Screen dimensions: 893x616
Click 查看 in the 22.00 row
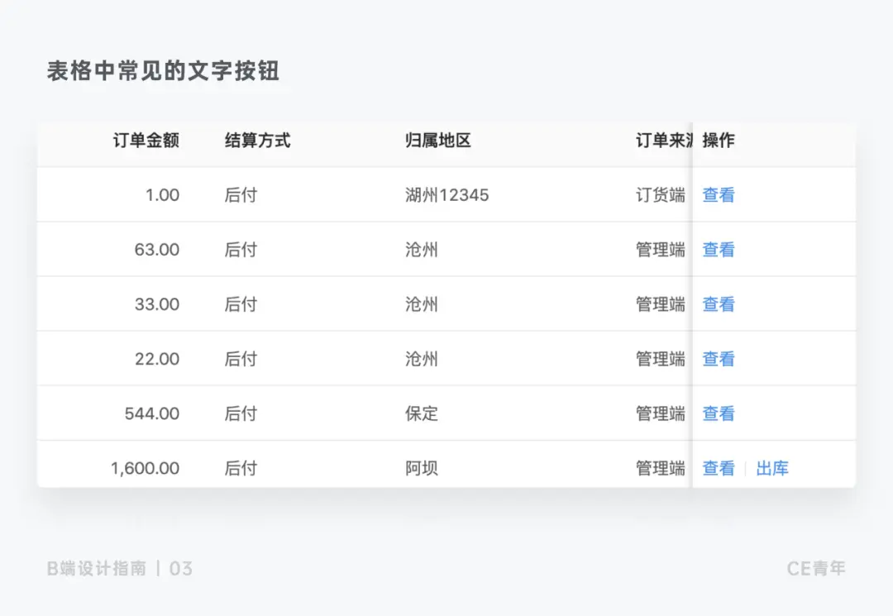click(719, 359)
